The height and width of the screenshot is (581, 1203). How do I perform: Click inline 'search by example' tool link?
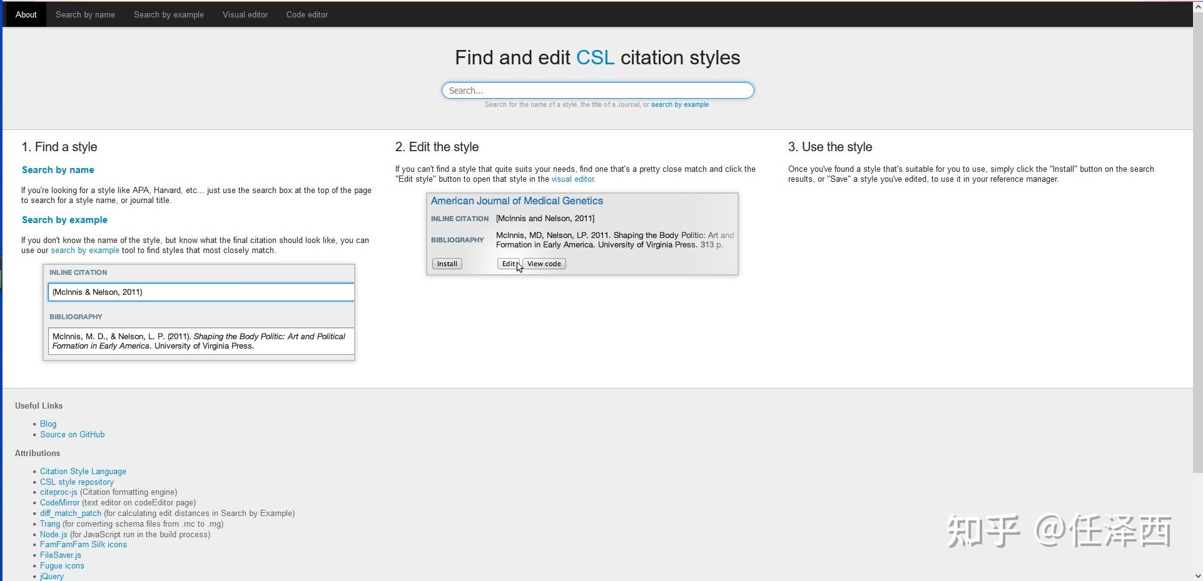[85, 251]
